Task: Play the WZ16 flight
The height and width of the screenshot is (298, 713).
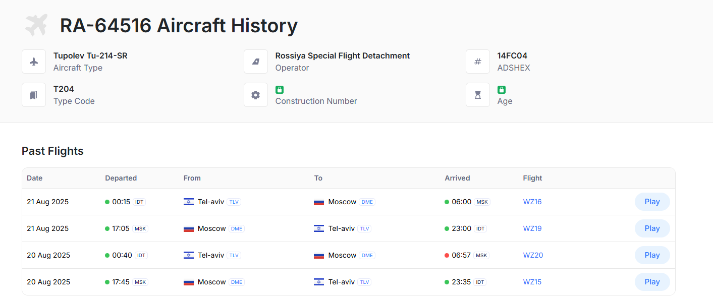Action: (x=652, y=202)
